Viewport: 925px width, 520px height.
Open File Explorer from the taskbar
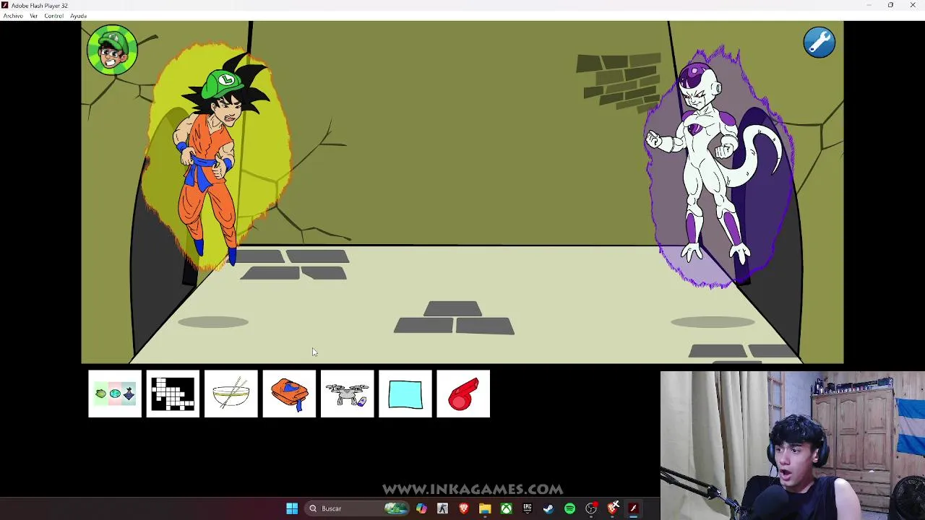(485, 508)
